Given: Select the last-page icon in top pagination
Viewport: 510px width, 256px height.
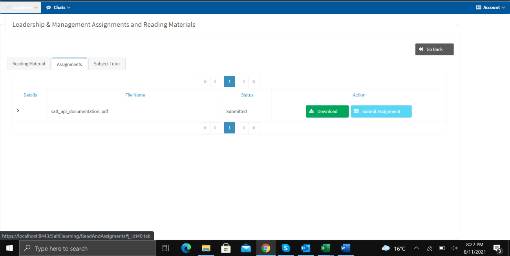Looking at the screenshot, I should pyautogui.click(x=254, y=81).
